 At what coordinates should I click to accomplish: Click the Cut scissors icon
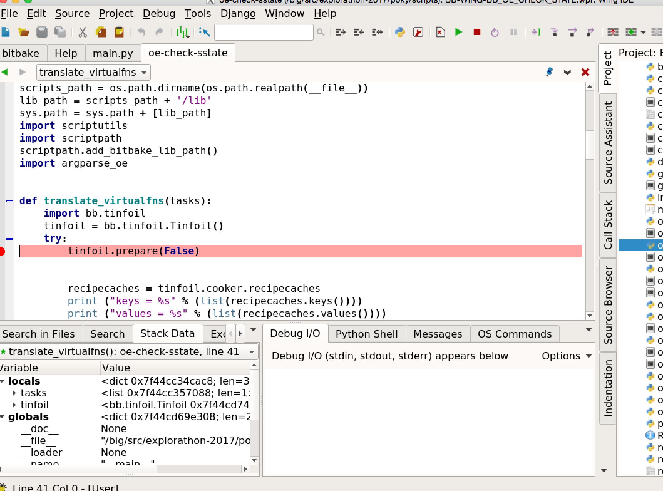82,32
